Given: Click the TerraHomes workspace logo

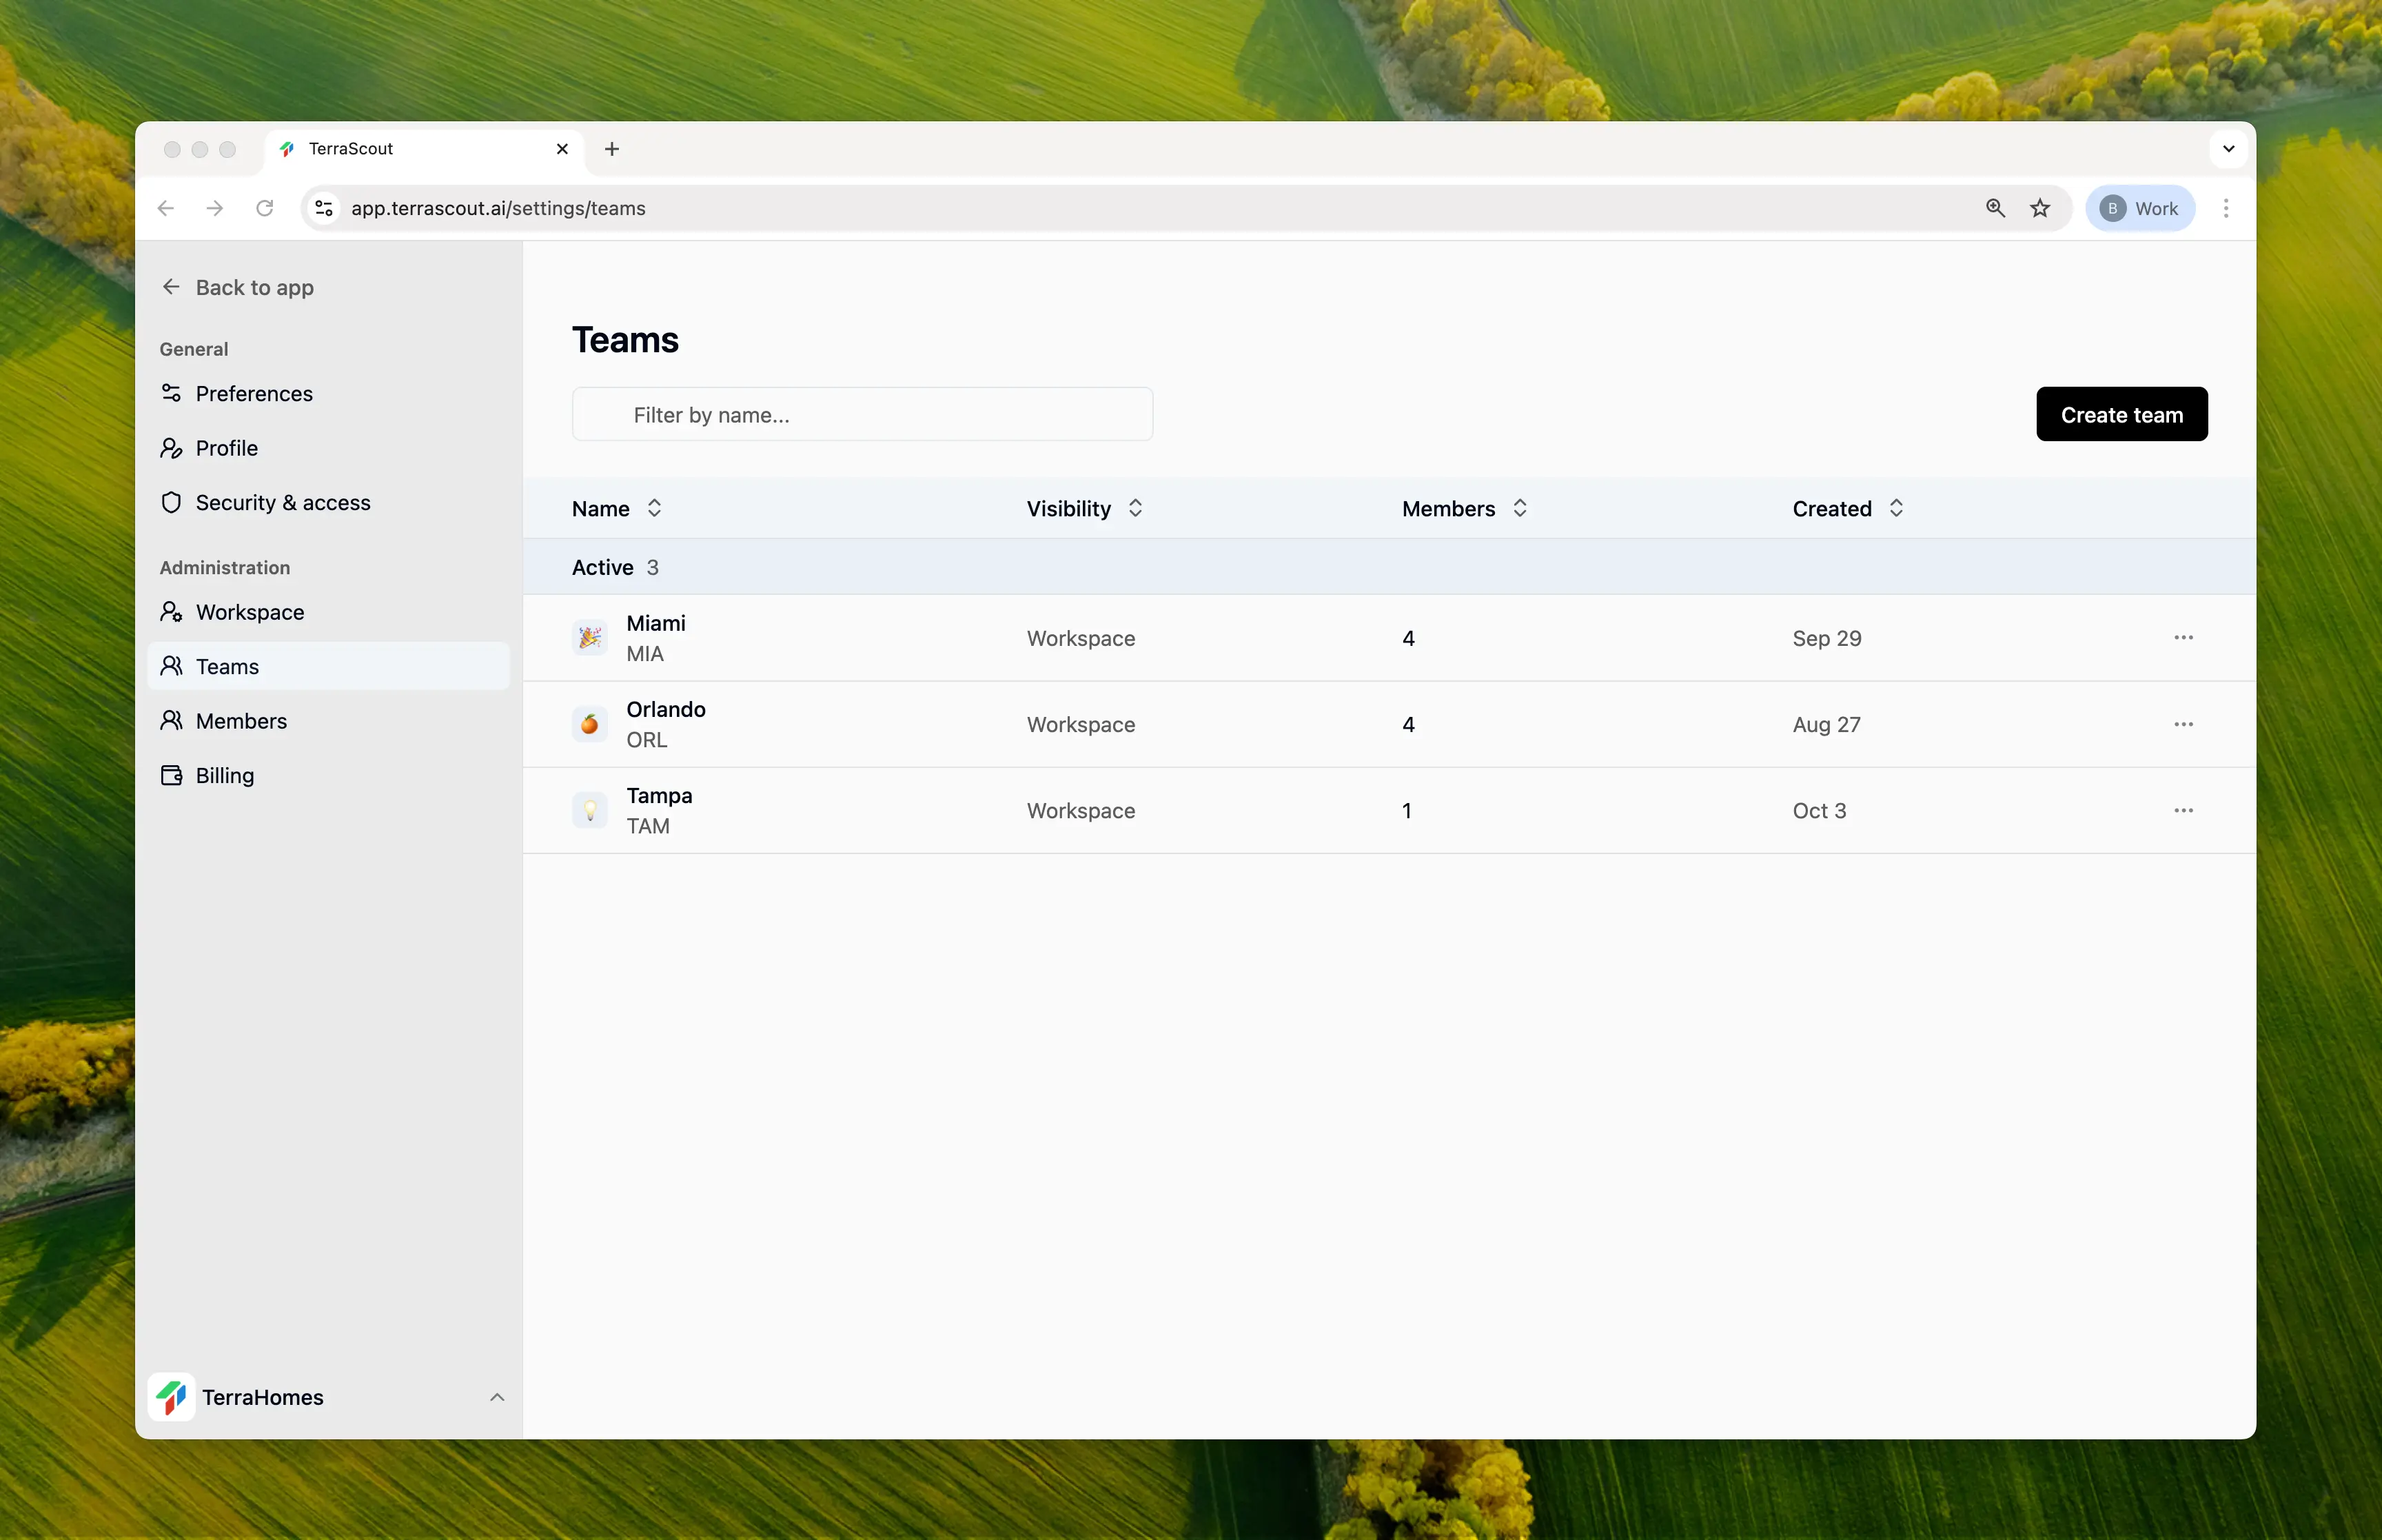Looking at the screenshot, I should pos(172,1396).
